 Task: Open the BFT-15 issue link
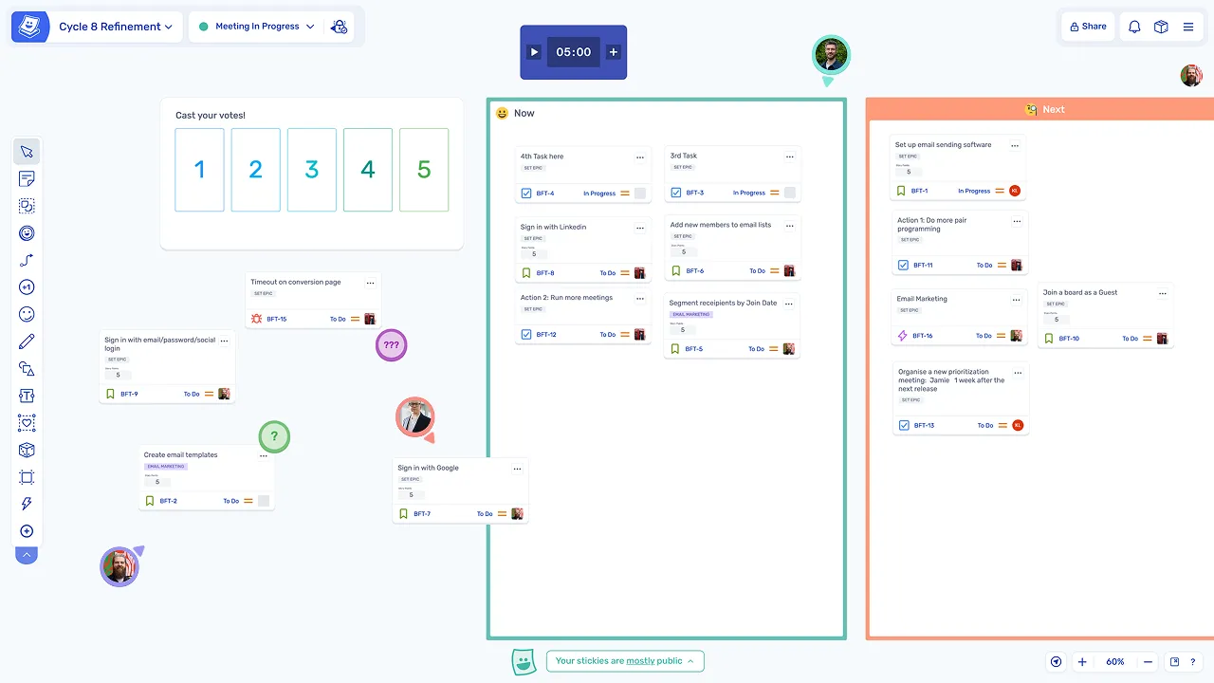276,320
